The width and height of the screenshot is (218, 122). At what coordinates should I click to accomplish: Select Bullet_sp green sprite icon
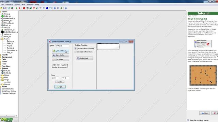(x=2, y=16)
